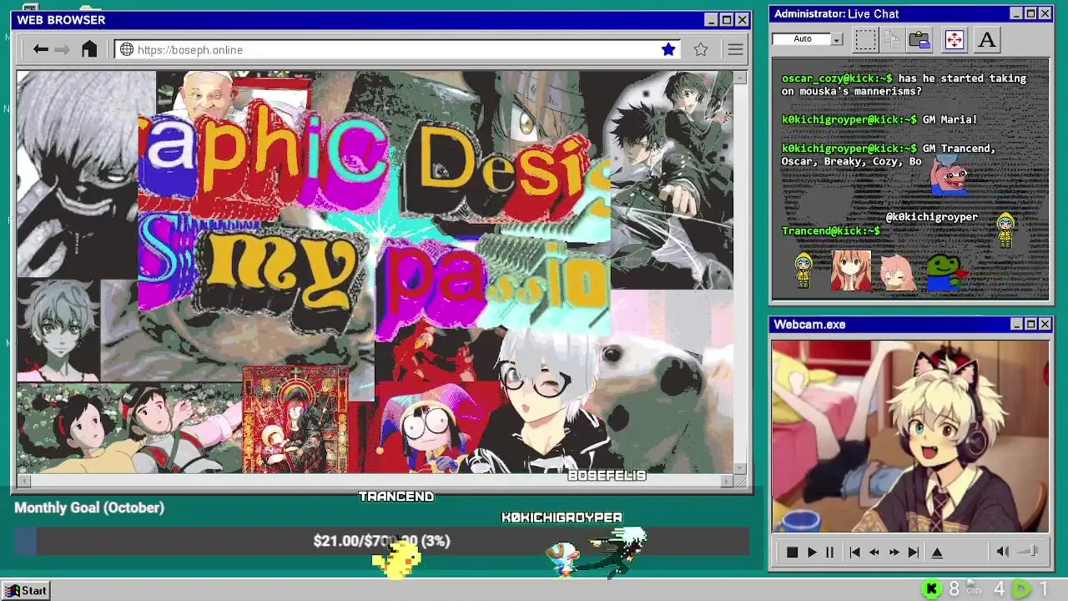Image resolution: width=1068 pixels, height=601 pixels.
Task: Focus the https://boseph.online address field
Action: coord(398,49)
